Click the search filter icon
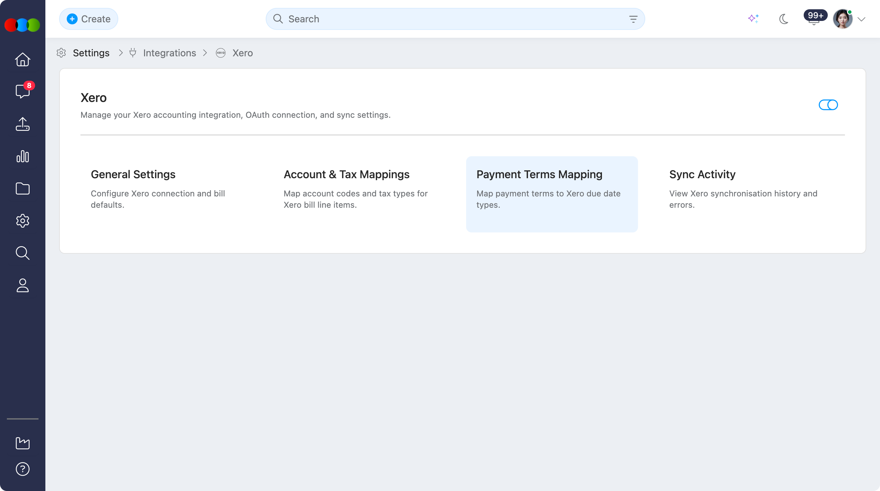Viewport: 880px width, 491px height. (633, 19)
